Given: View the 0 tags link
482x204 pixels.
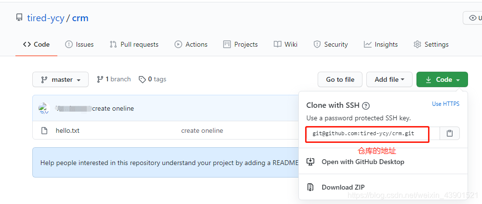Looking at the screenshot, I should click(x=152, y=79).
